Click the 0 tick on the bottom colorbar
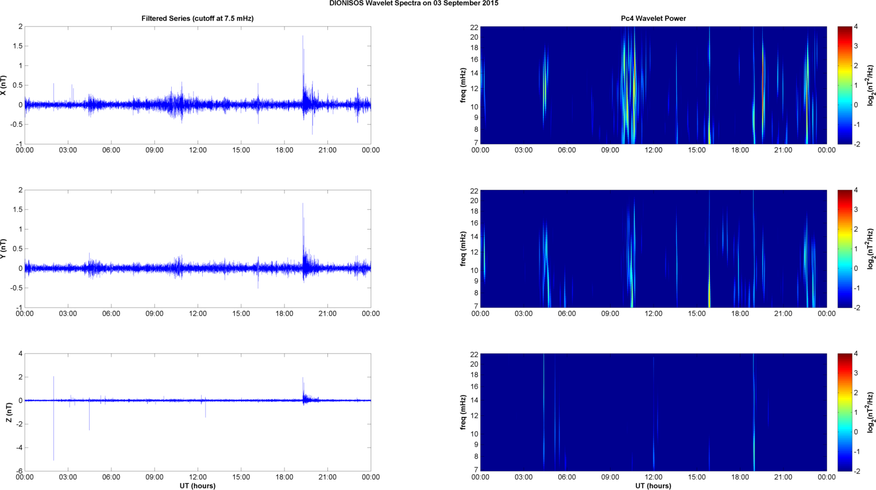 click(x=856, y=432)
